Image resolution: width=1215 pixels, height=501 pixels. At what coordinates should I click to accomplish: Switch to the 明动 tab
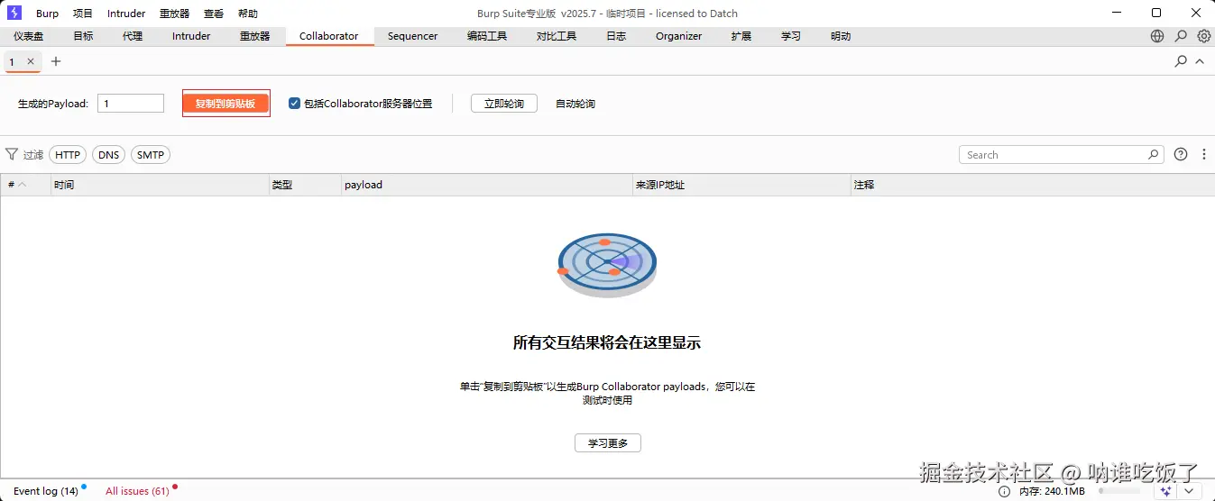841,36
